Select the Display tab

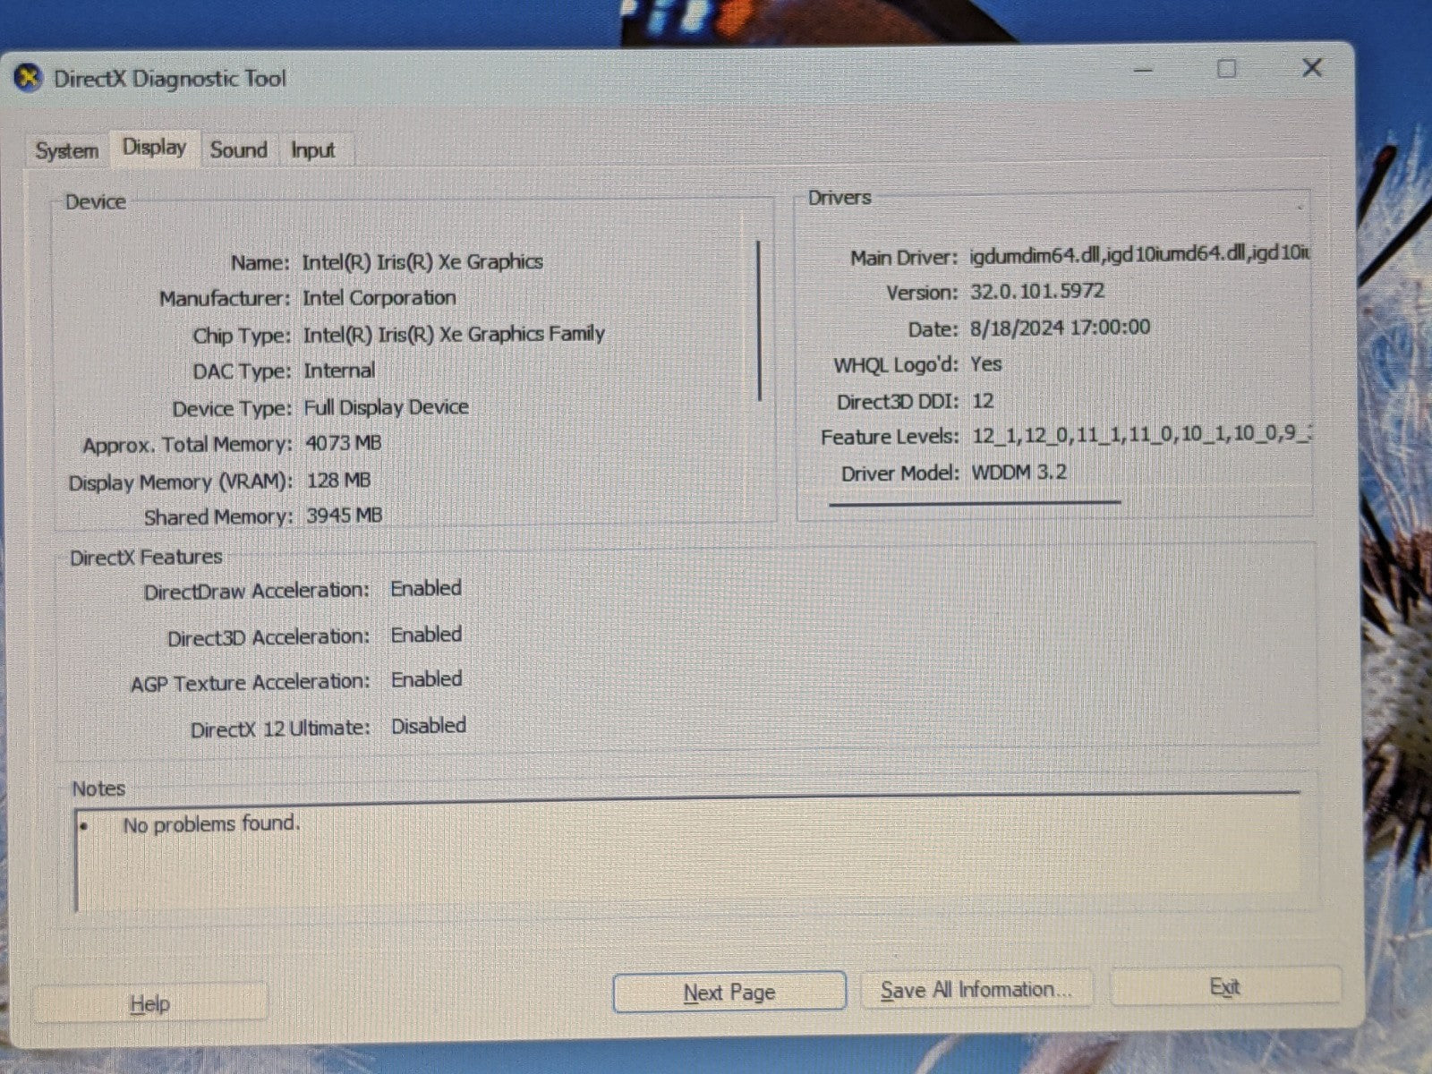pos(154,148)
